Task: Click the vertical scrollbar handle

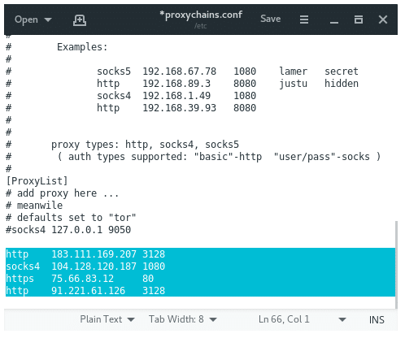Action: [x=396, y=265]
